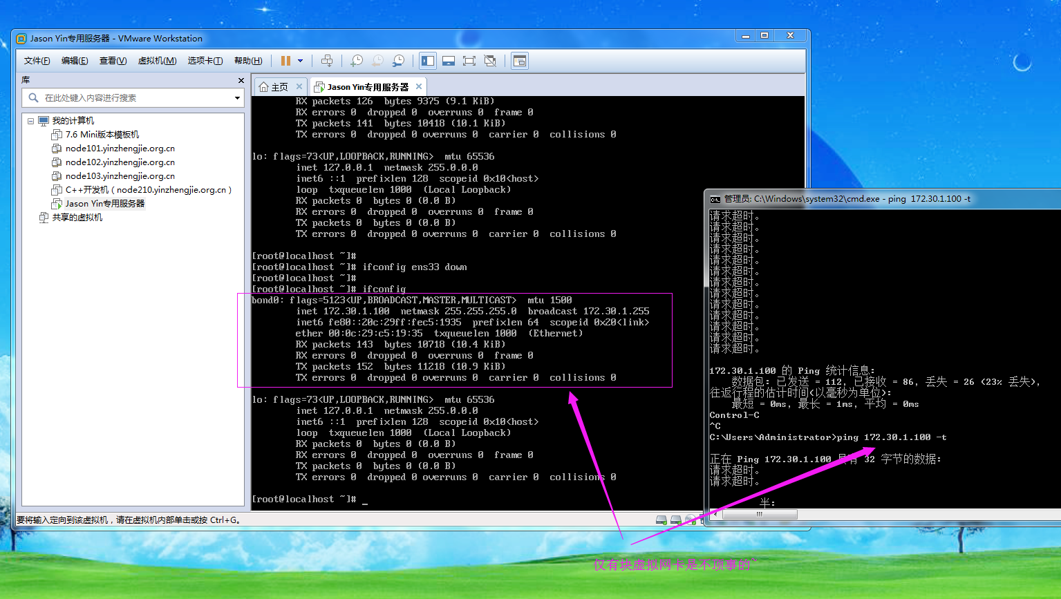
Task: Close the Jason Yin专用服务器 tab
Action: pyautogui.click(x=419, y=86)
